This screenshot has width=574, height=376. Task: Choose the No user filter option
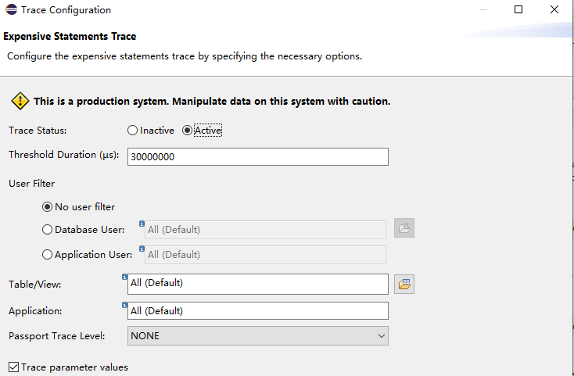point(48,207)
